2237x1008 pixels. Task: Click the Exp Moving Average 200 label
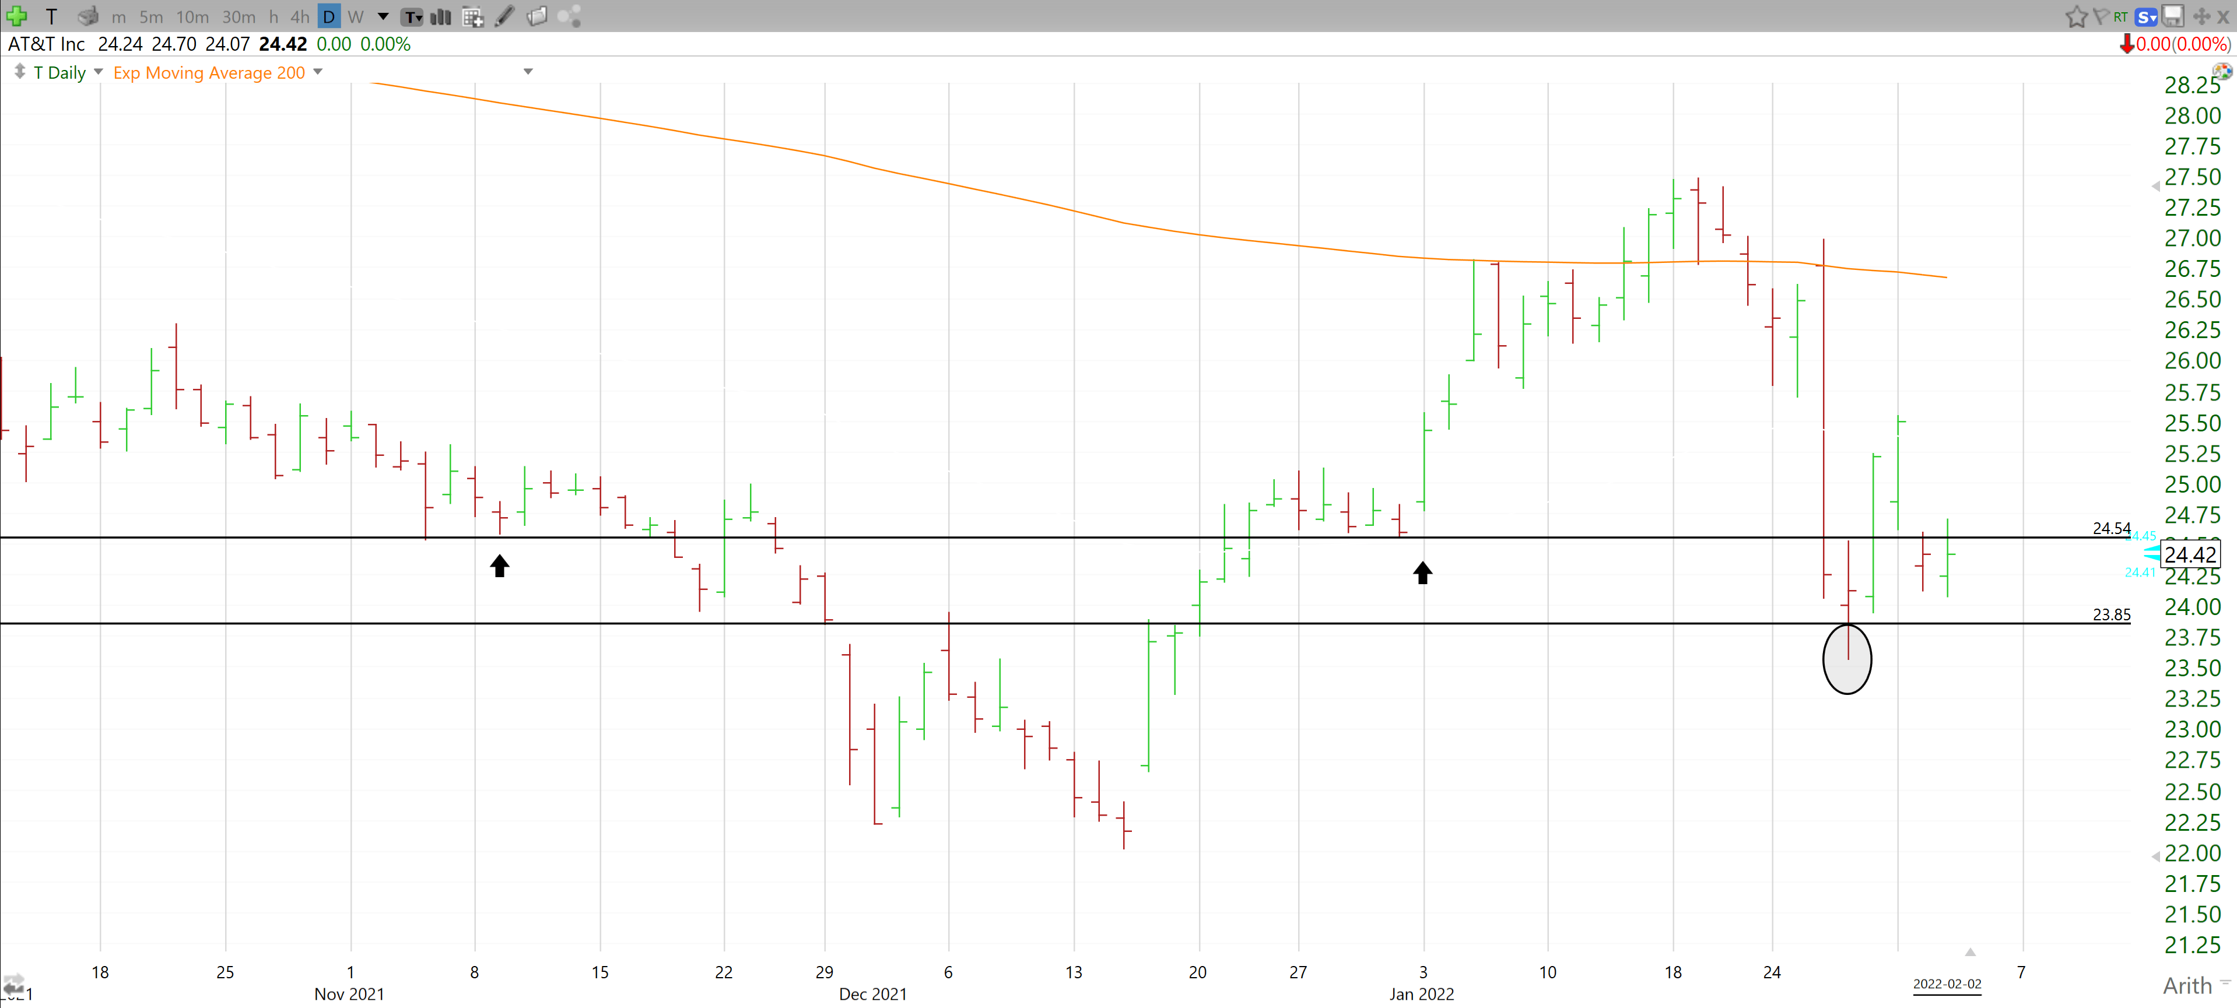pos(209,73)
